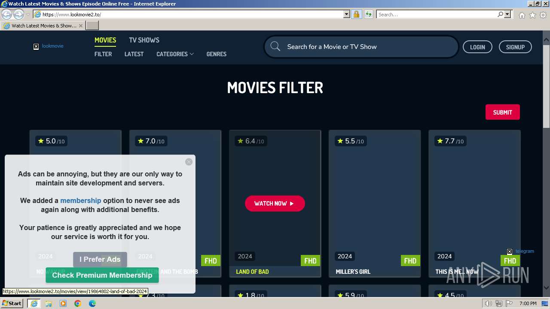Click the magnifier icon in site search bar
Screen dimensions: 550x309
click(x=275, y=47)
